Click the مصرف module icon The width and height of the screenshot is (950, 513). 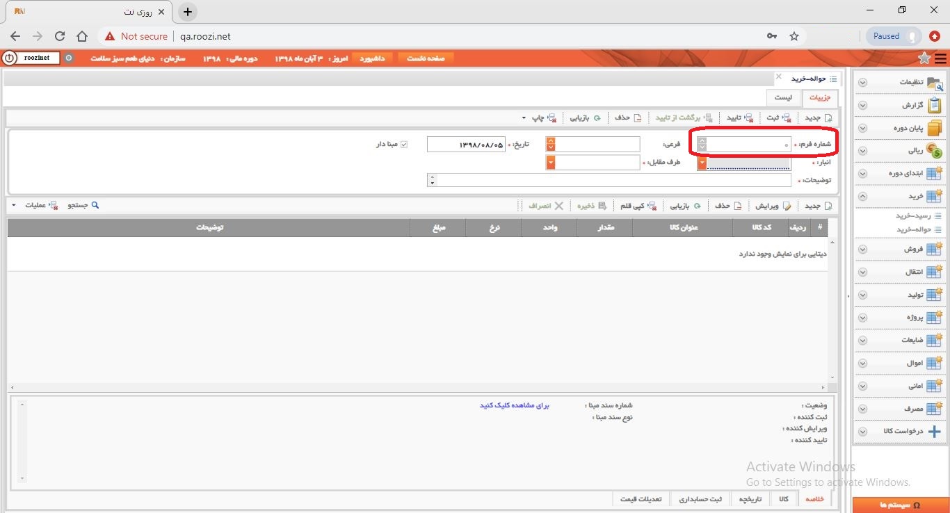[934, 409]
